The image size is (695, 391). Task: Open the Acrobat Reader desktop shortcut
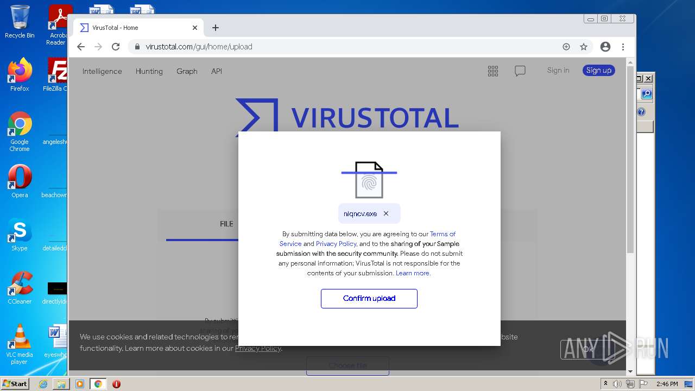58,25
